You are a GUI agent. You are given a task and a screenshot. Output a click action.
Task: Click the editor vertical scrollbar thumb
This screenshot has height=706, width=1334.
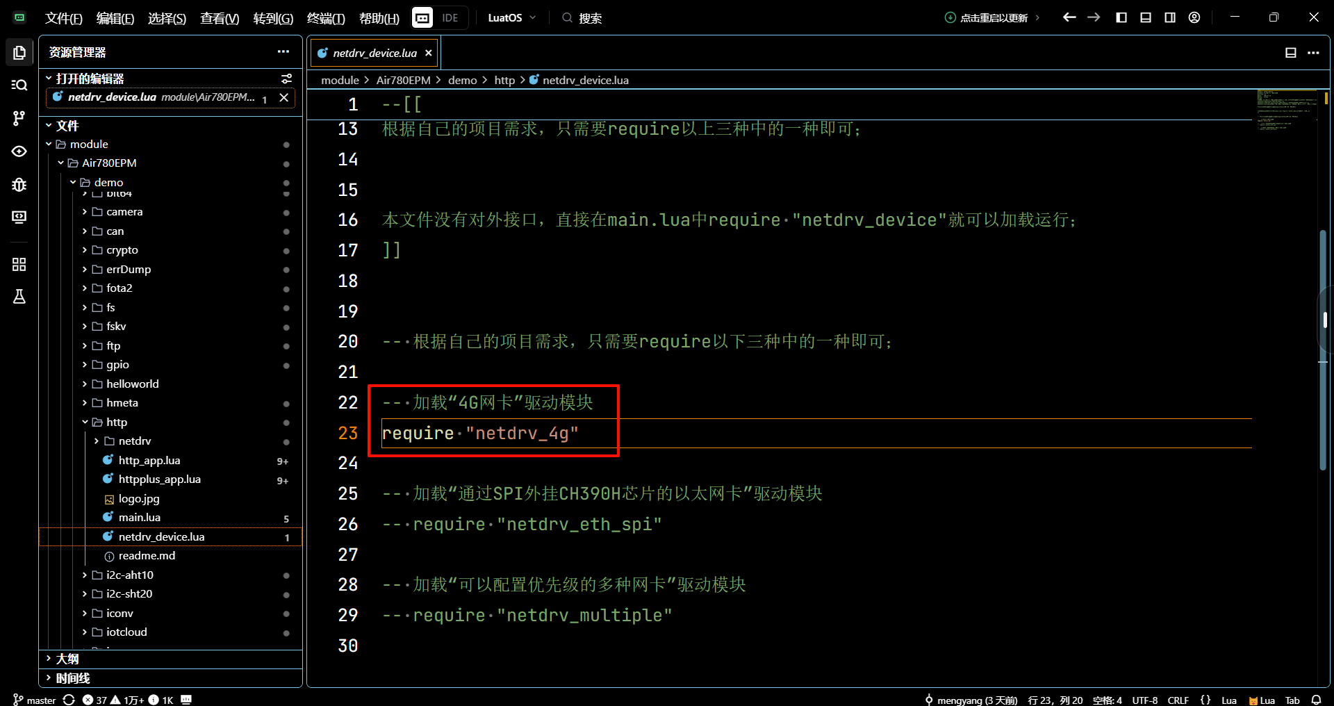click(x=1323, y=350)
